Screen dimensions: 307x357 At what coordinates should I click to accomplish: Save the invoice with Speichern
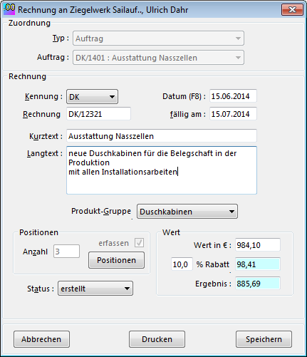[264, 339]
